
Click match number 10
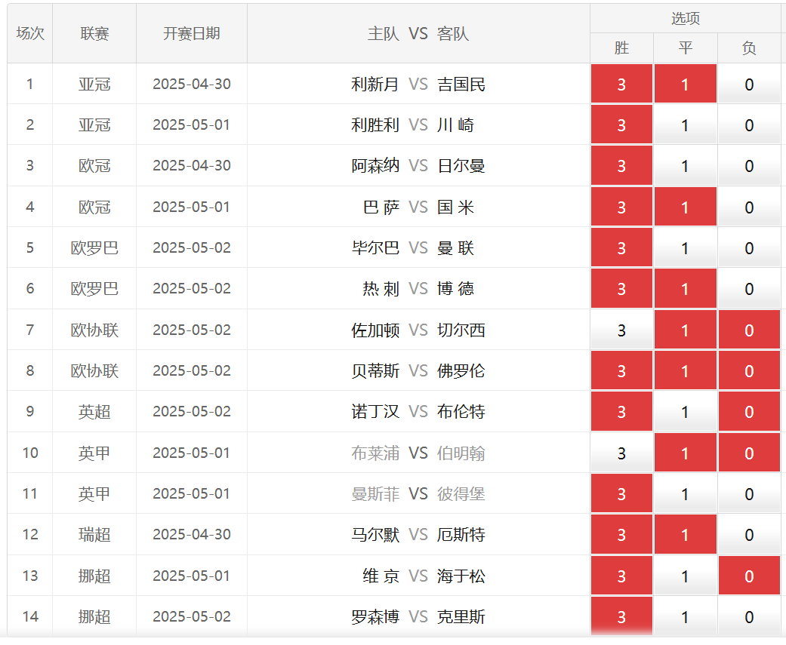click(30, 453)
